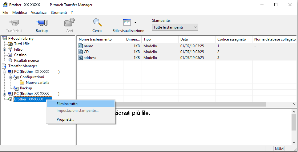Open the Stampante combo box

click(x=175, y=27)
